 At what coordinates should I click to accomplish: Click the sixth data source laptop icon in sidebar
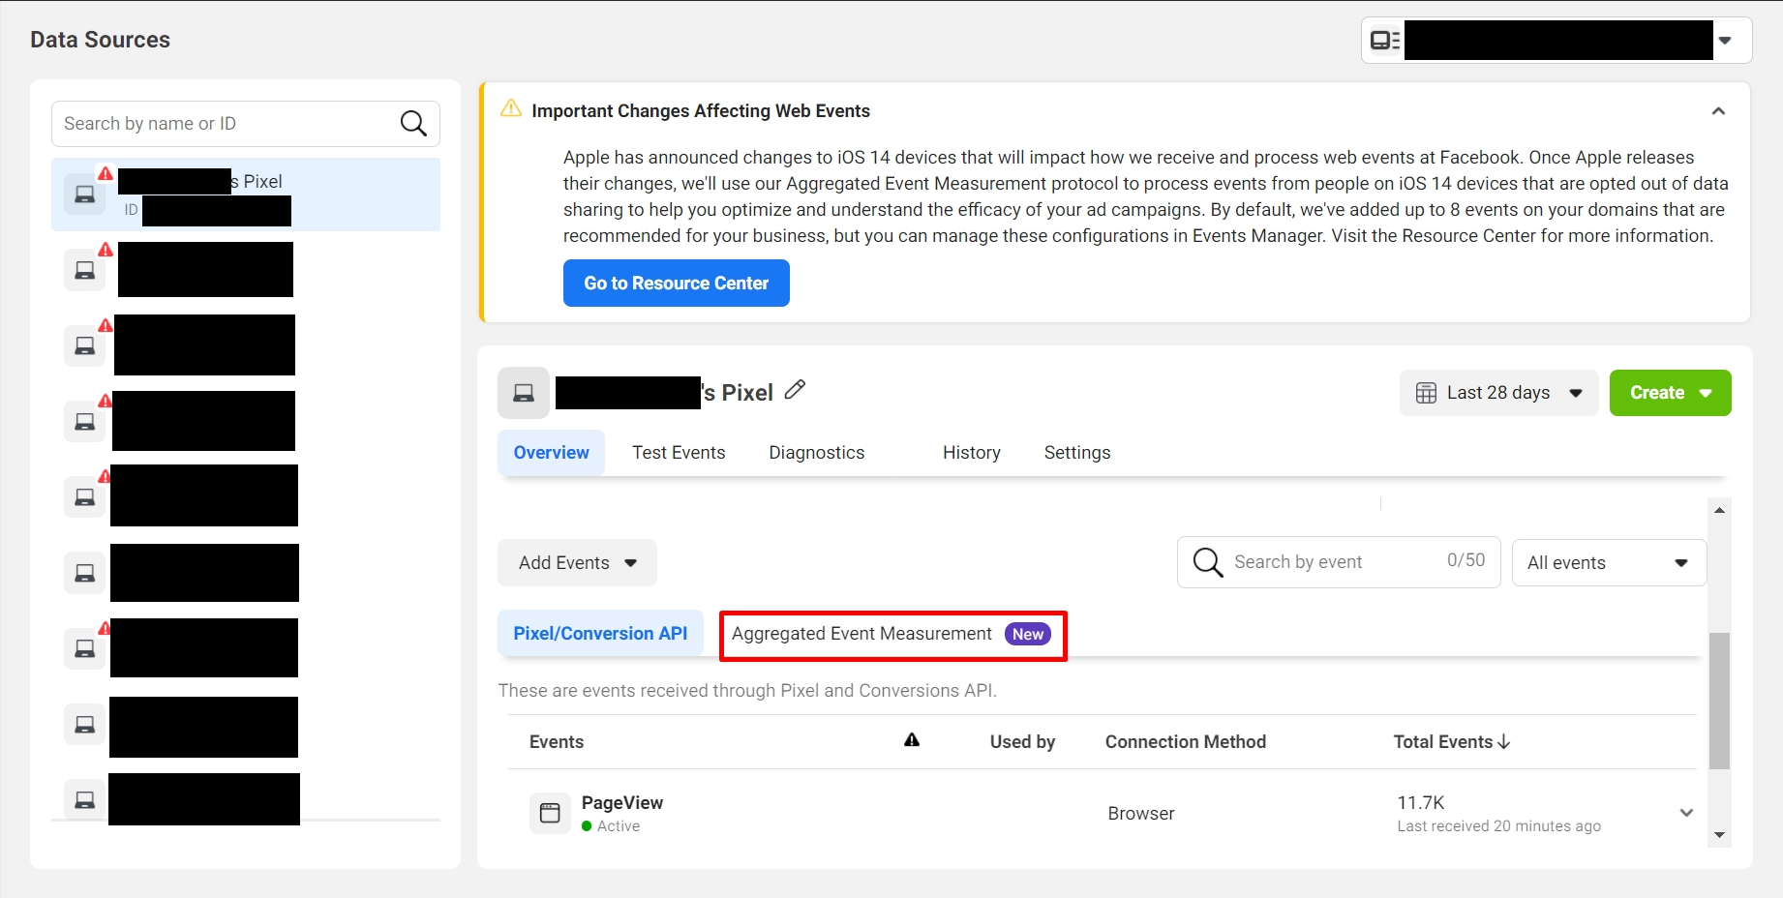[85, 573]
